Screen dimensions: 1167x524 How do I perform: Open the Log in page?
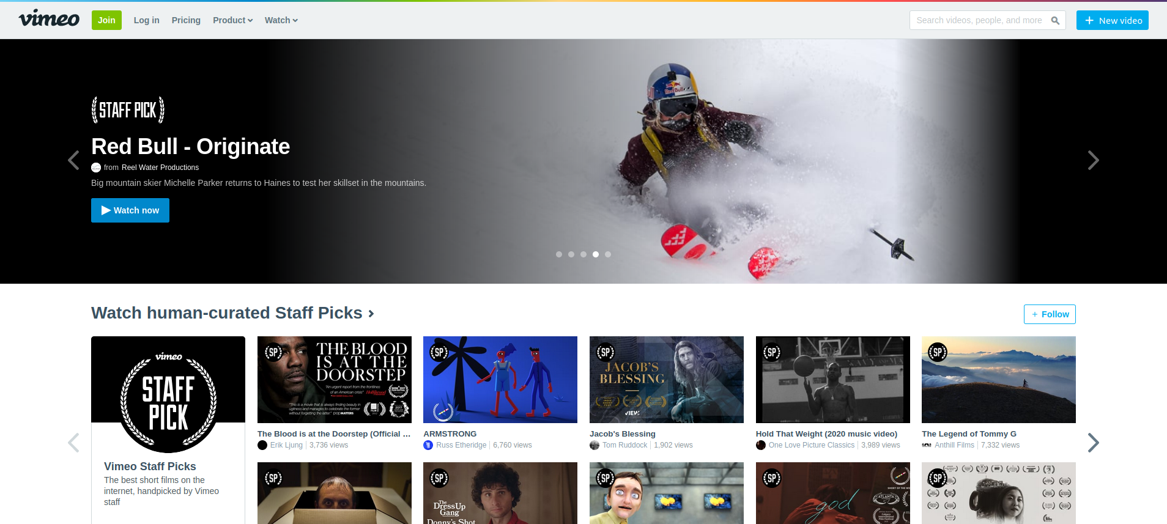pos(146,20)
